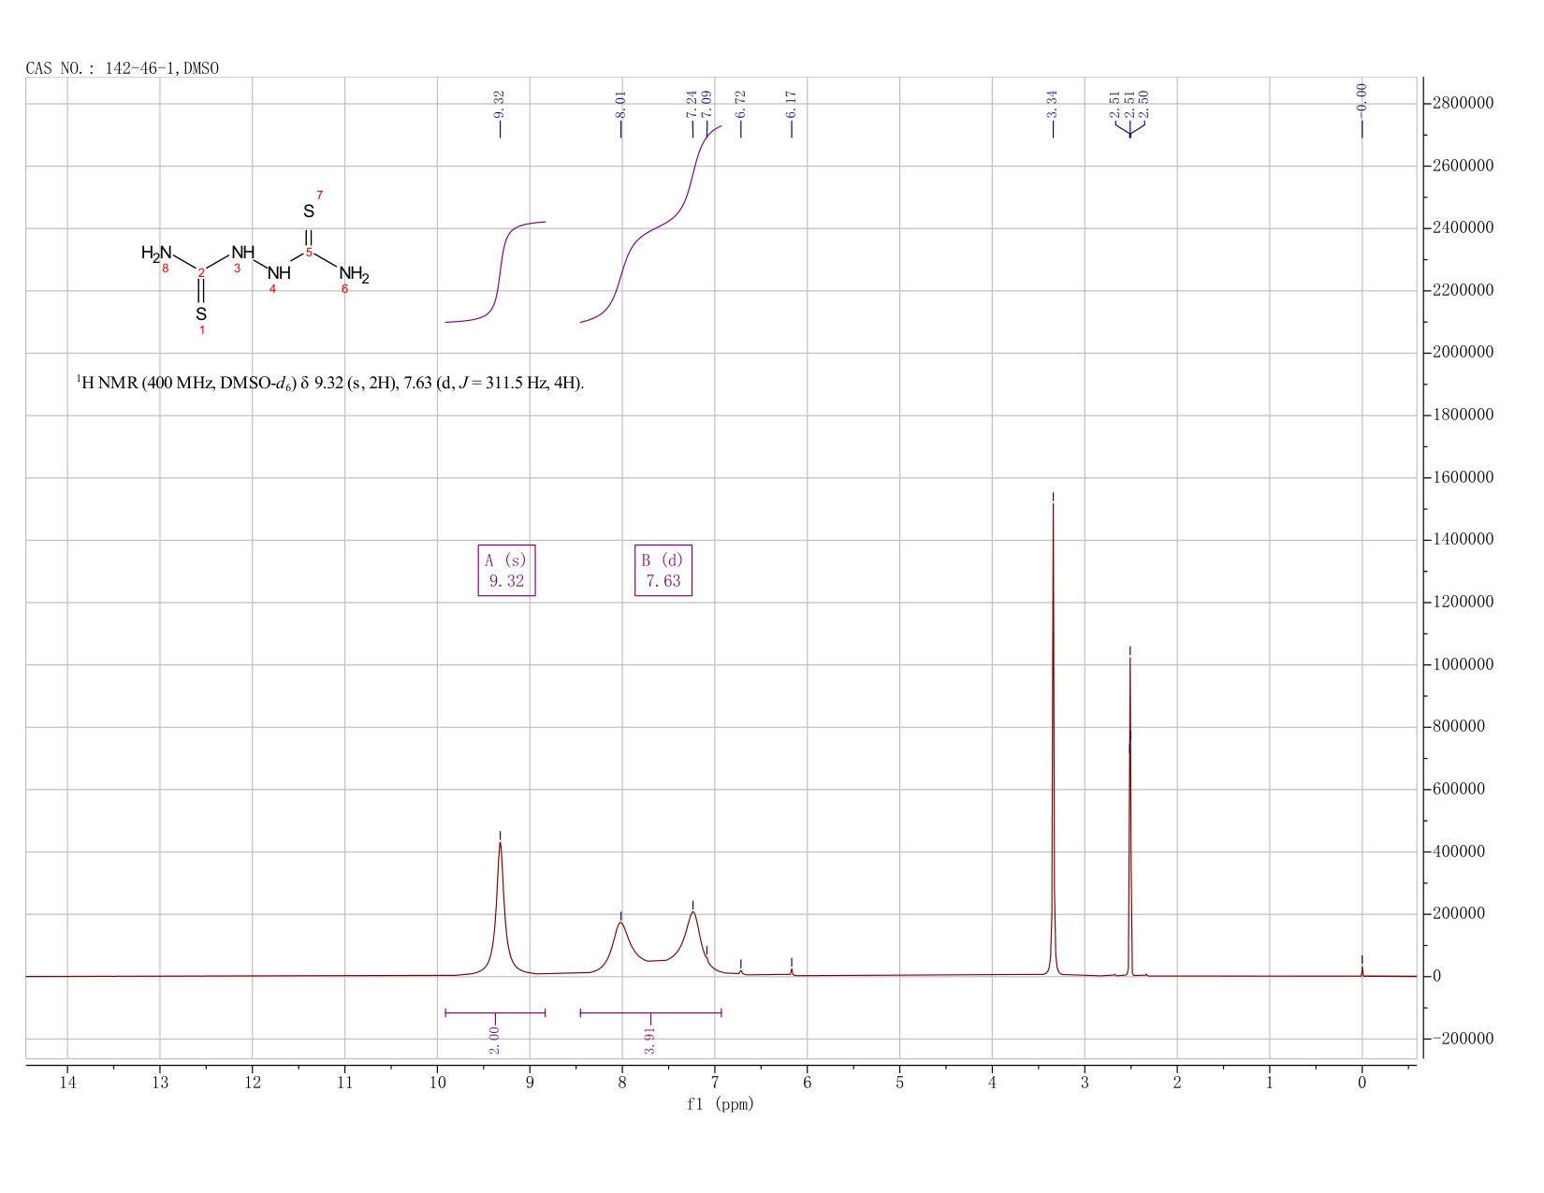
Task: Select the H2N group labeled 8
Action: [156, 253]
